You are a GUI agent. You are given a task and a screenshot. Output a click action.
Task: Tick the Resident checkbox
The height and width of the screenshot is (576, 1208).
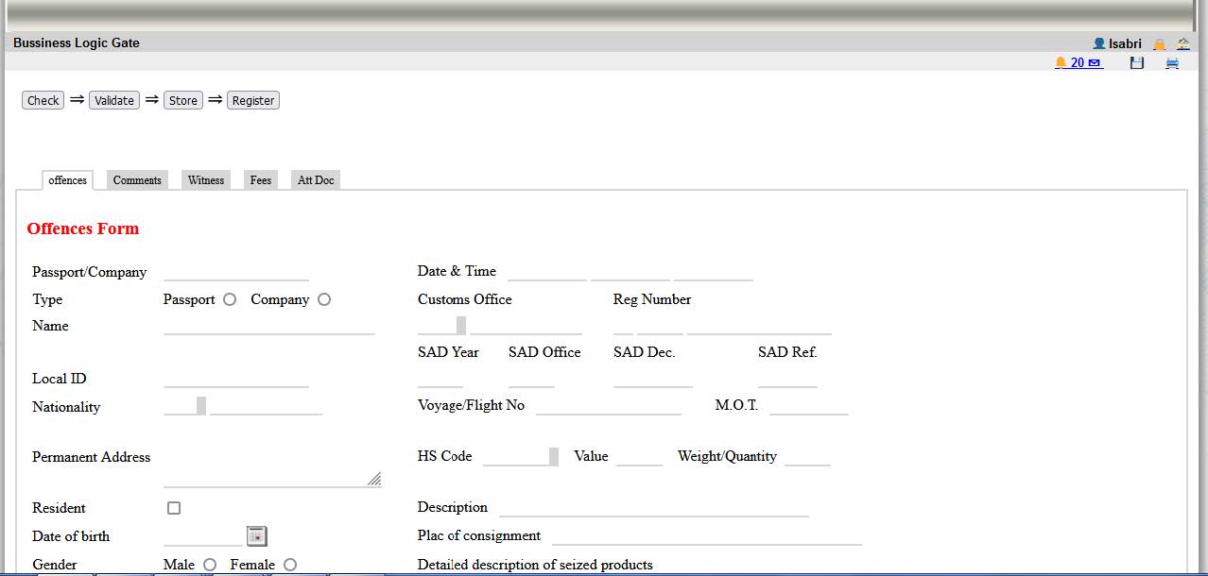(x=174, y=508)
